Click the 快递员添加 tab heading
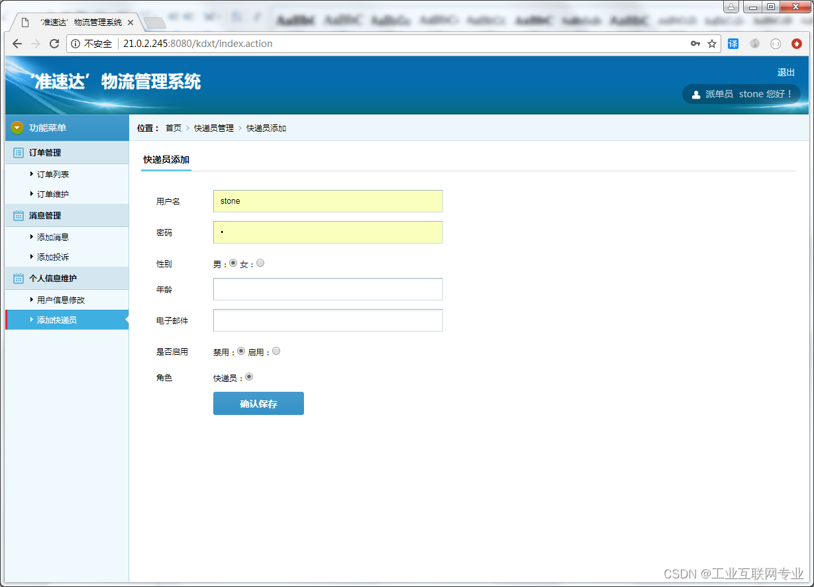Screen dimensions: 814x587 tap(166, 160)
